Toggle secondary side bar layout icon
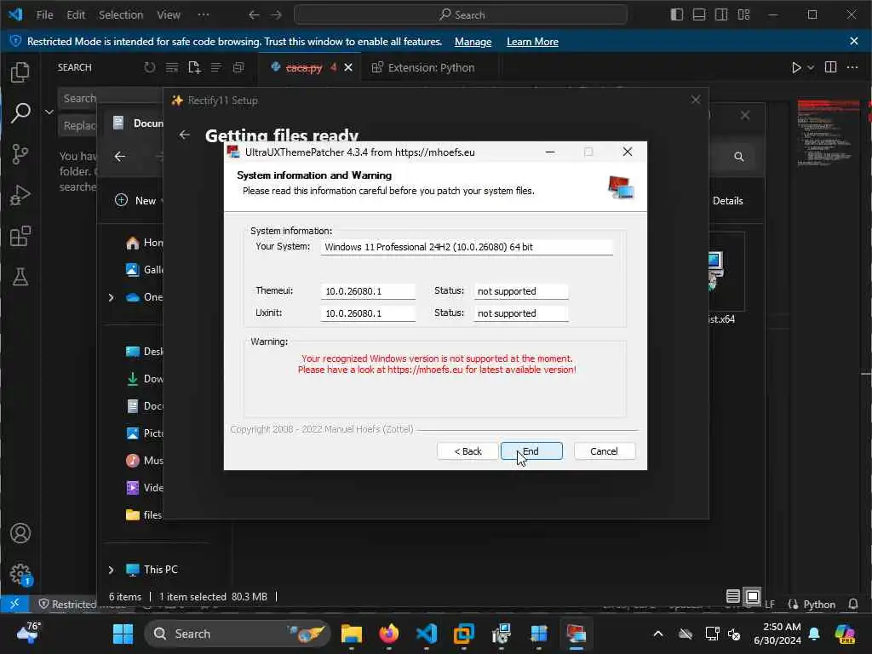 [720, 14]
